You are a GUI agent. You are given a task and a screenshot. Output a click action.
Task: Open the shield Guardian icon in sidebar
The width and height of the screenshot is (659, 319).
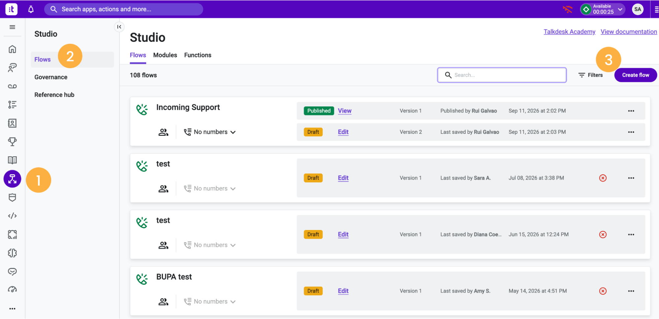[13, 197]
